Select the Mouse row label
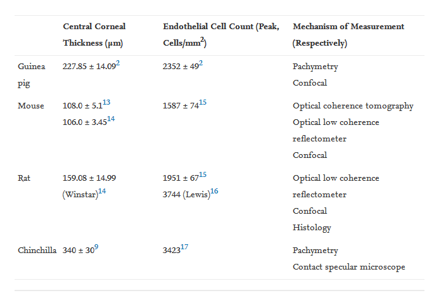The image size is (434, 300). coord(31,106)
